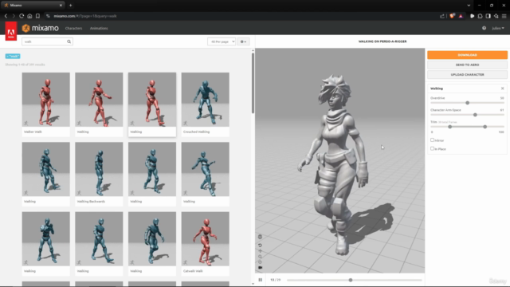Bookmark the page with the bookmark icon
This screenshot has height=287, width=510.
(x=37, y=16)
